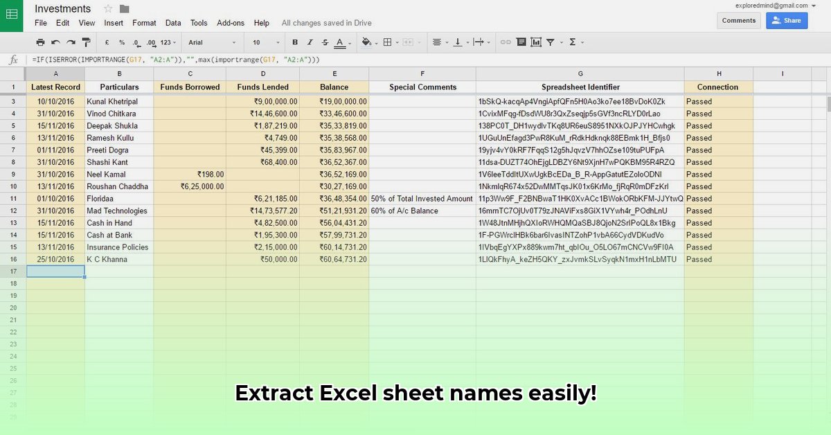Click the move to folder icon

[124, 9]
